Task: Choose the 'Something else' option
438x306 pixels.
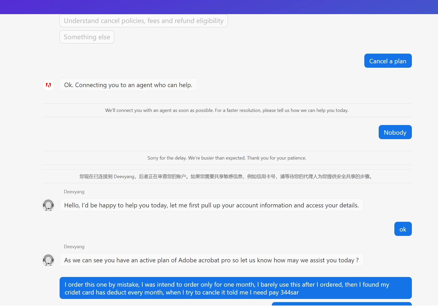Action: [87, 37]
